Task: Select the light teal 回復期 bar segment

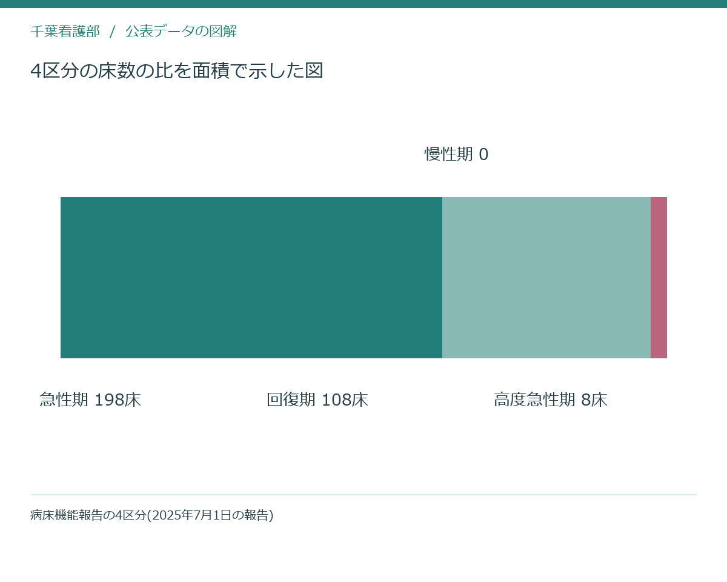Action: [x=546, y=278]
